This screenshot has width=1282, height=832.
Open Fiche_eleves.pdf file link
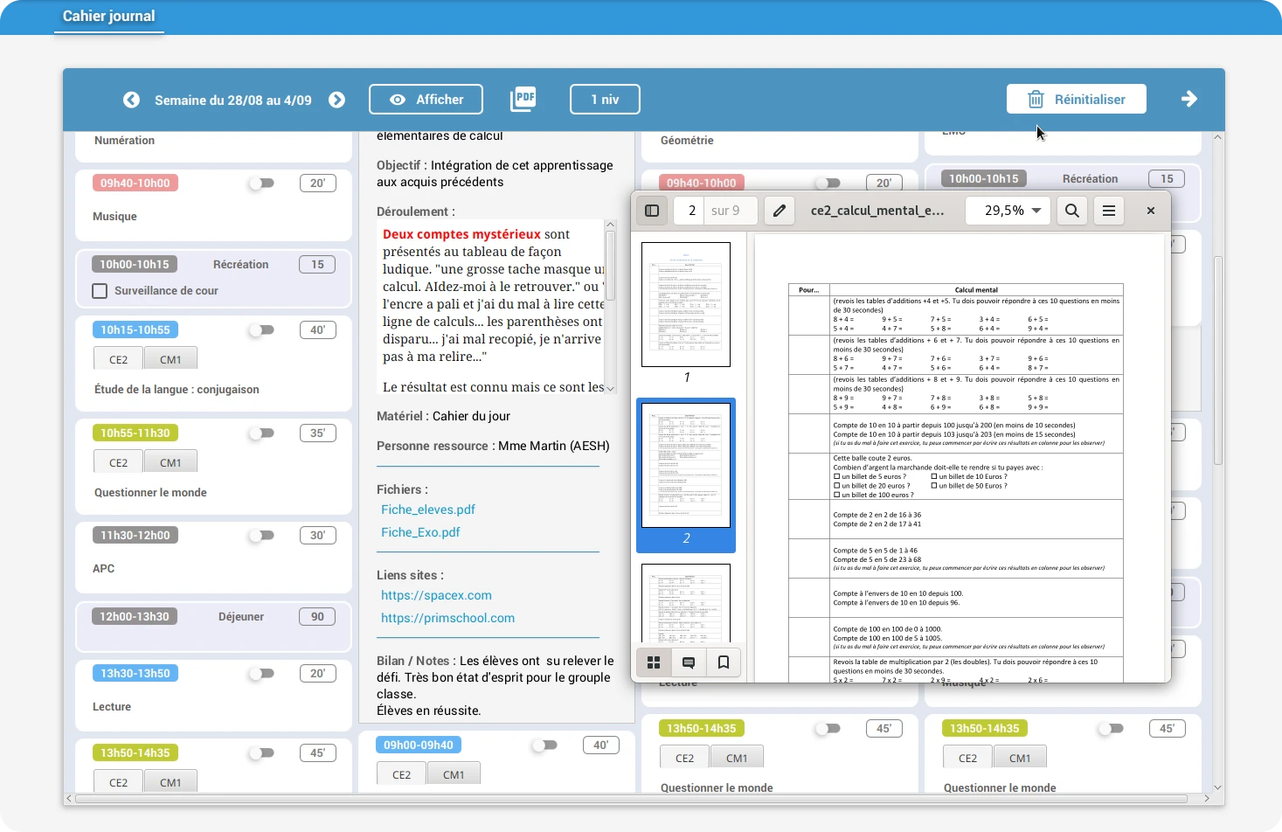[428, 510]
